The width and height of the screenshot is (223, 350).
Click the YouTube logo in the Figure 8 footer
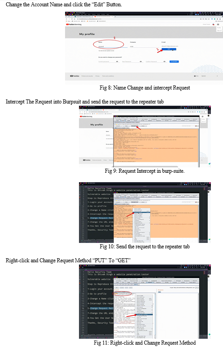74,76
